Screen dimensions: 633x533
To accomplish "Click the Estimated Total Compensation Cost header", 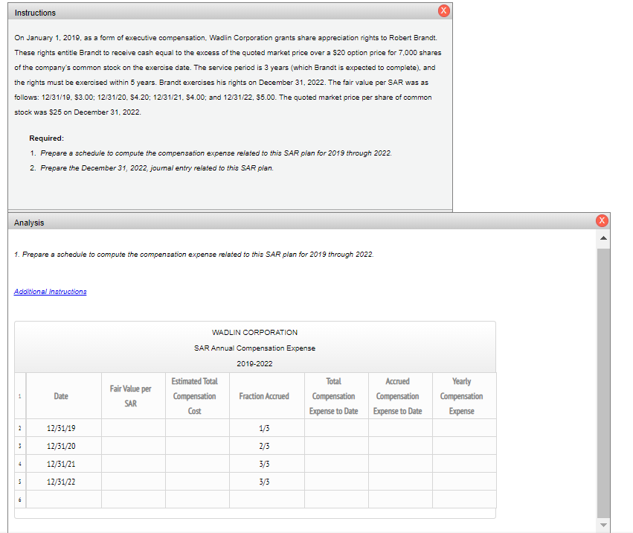I will click(197, 395).
